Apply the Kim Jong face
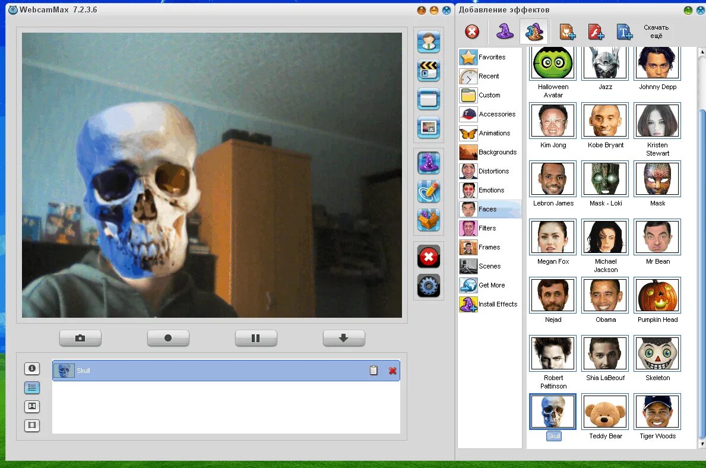Screen dimensions: 706x468 click(x=553, y=121)
